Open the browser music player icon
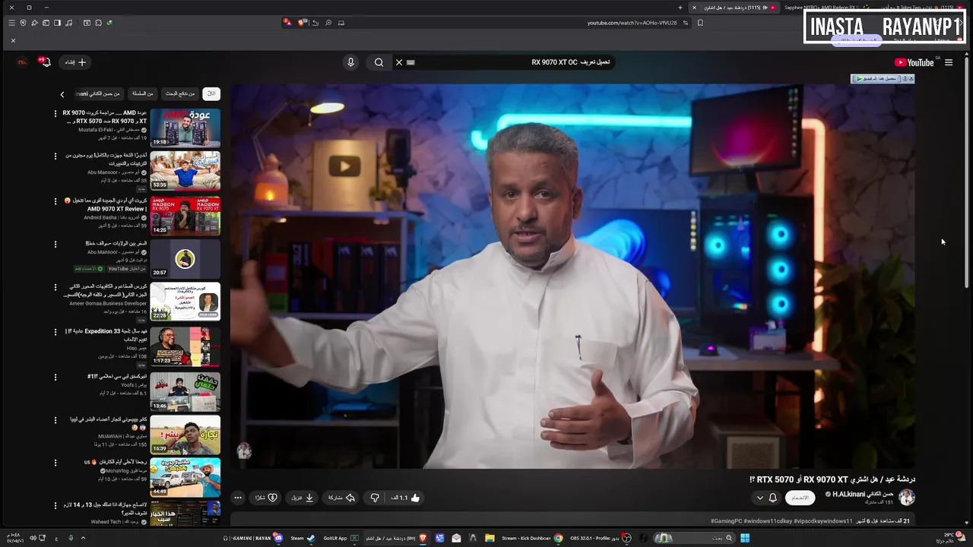The width and height of the screenshot is (973, 547). [68, 23]
